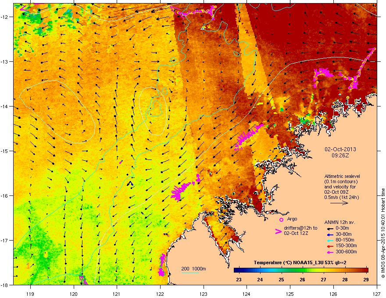Click longitude axis label 126
Viewport: 386px width, 298px height.
333,294
